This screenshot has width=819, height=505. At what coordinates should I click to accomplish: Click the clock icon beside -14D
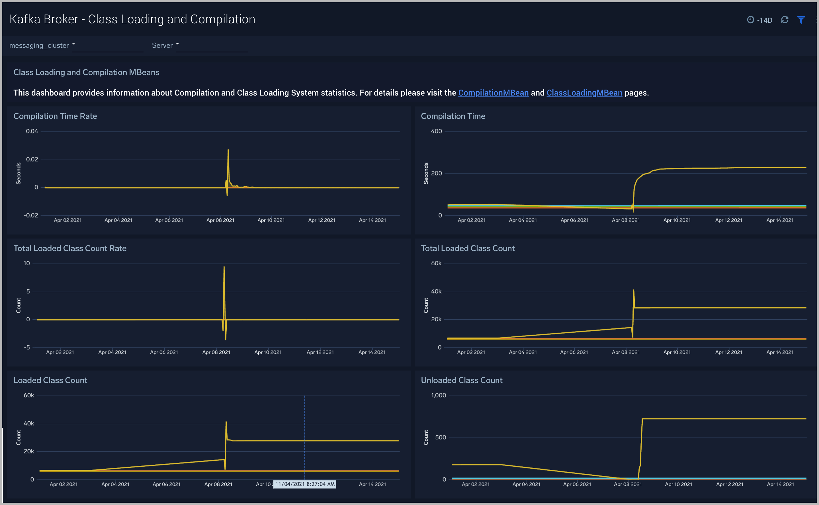pyautogui.click(x=750, y=20)
